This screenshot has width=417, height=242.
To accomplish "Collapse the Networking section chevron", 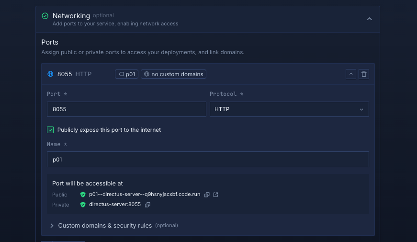I will (369, 19).
